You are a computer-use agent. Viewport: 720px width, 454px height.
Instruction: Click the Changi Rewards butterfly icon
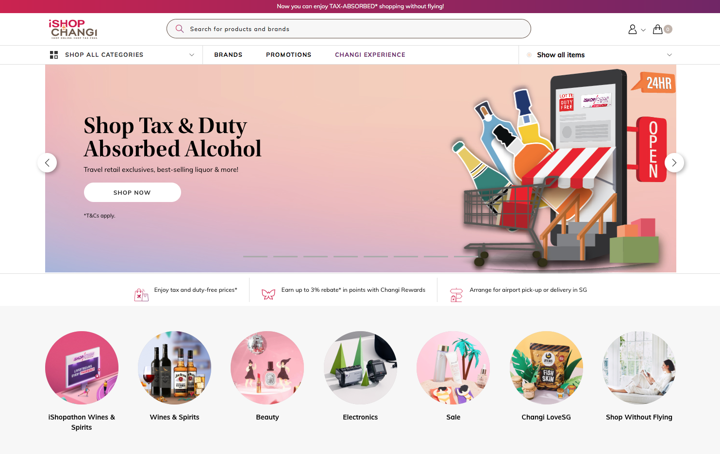pyautogui.click(x=268, y=294)
